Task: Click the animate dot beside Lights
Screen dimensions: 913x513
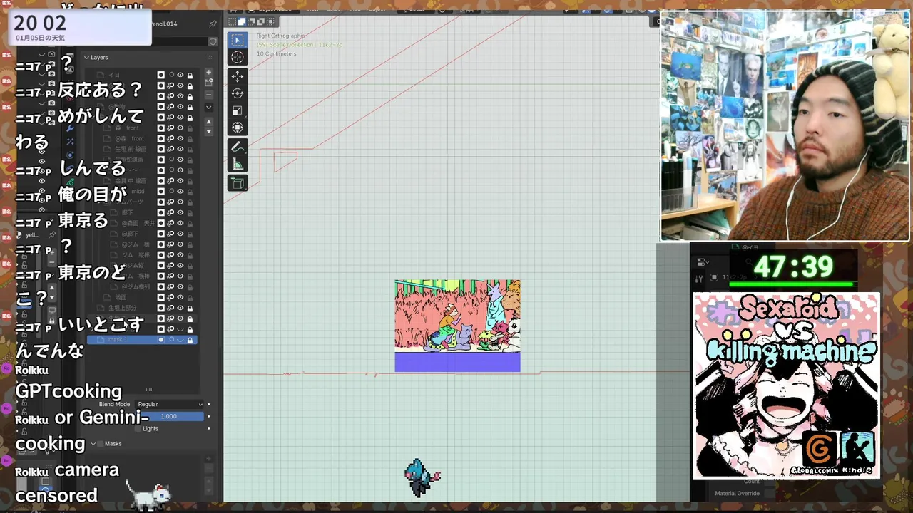Action: click(209, 428)
